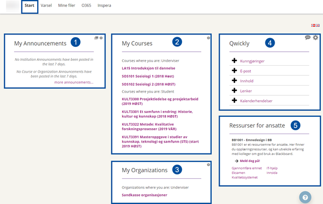The height and width of the screenshot is (204, 323).
Task: Open KULT3322 Metode: Kvalitative forskningsprosesser course
Action: 149,126
